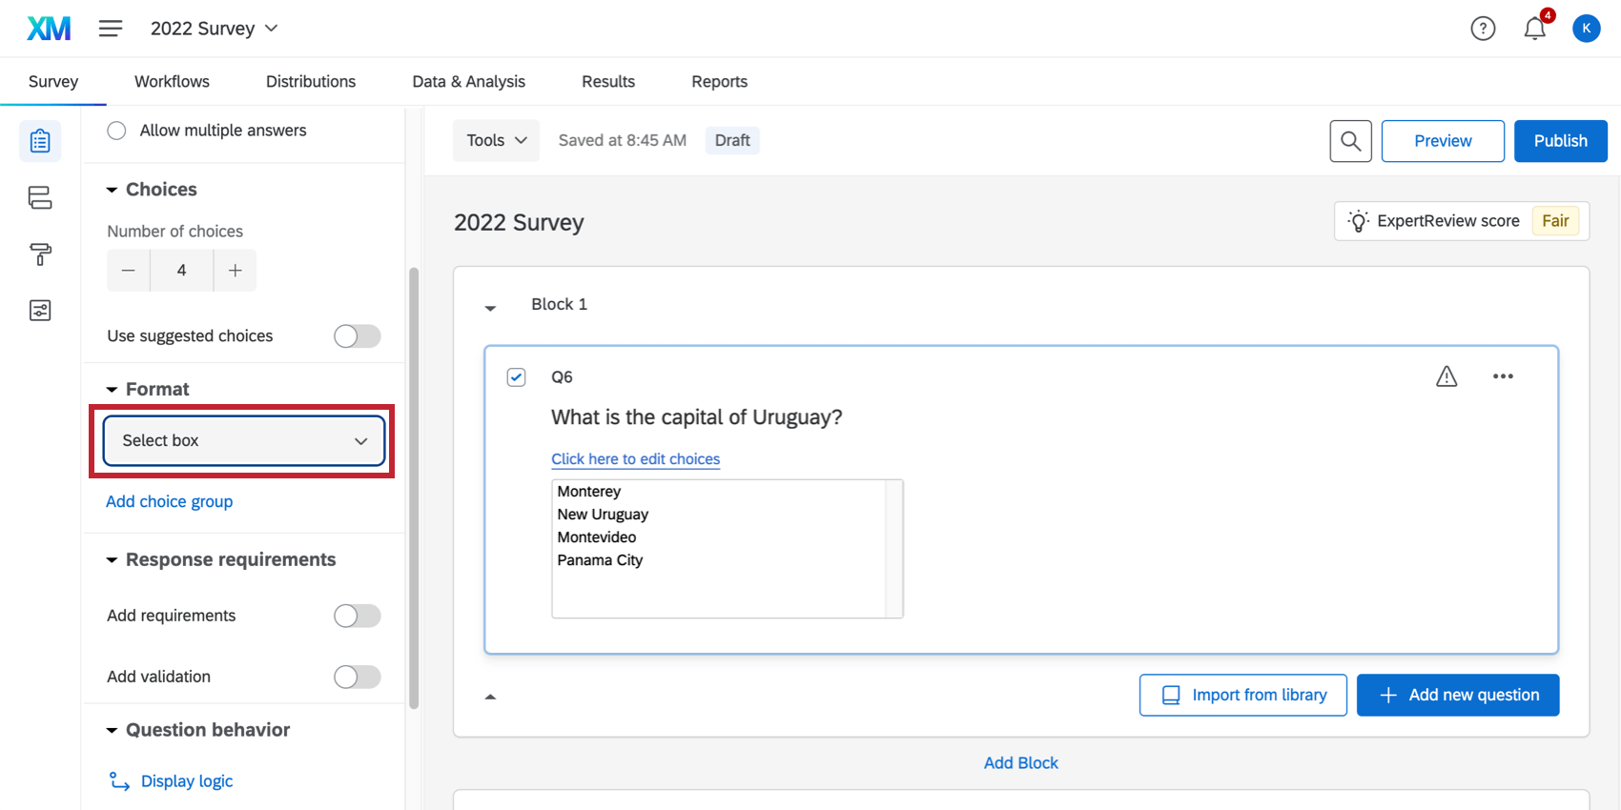Click the hamburger navigation menu icon
This screenshot has width=1621, height=810.
point(111,29)
